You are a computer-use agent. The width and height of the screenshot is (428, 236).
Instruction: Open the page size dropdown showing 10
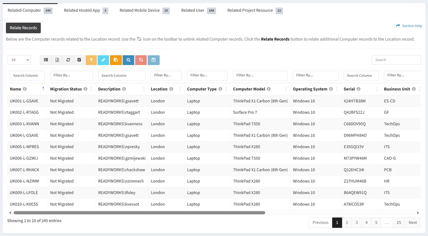[19, 60]
